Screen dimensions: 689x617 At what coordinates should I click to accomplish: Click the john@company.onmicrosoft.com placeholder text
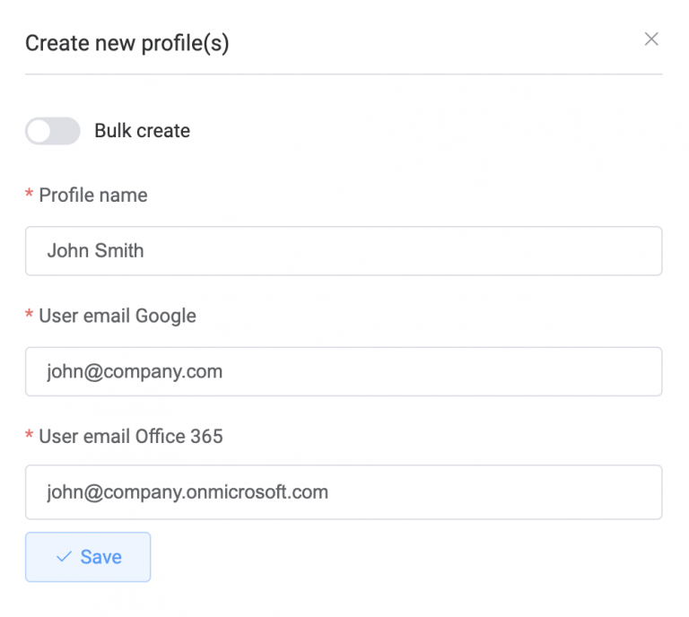coord(188,491)
